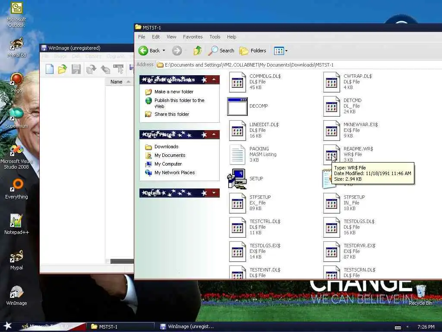
Task: Select the TESTDRVR.EX$ file
Action: click(331, 252)
